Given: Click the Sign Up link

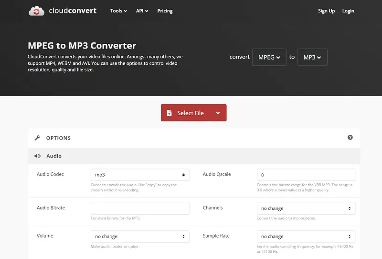Looking at the screenshot, I should [326, 11].
